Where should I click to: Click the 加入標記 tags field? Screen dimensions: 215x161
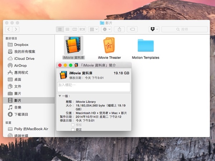[94, 87]
